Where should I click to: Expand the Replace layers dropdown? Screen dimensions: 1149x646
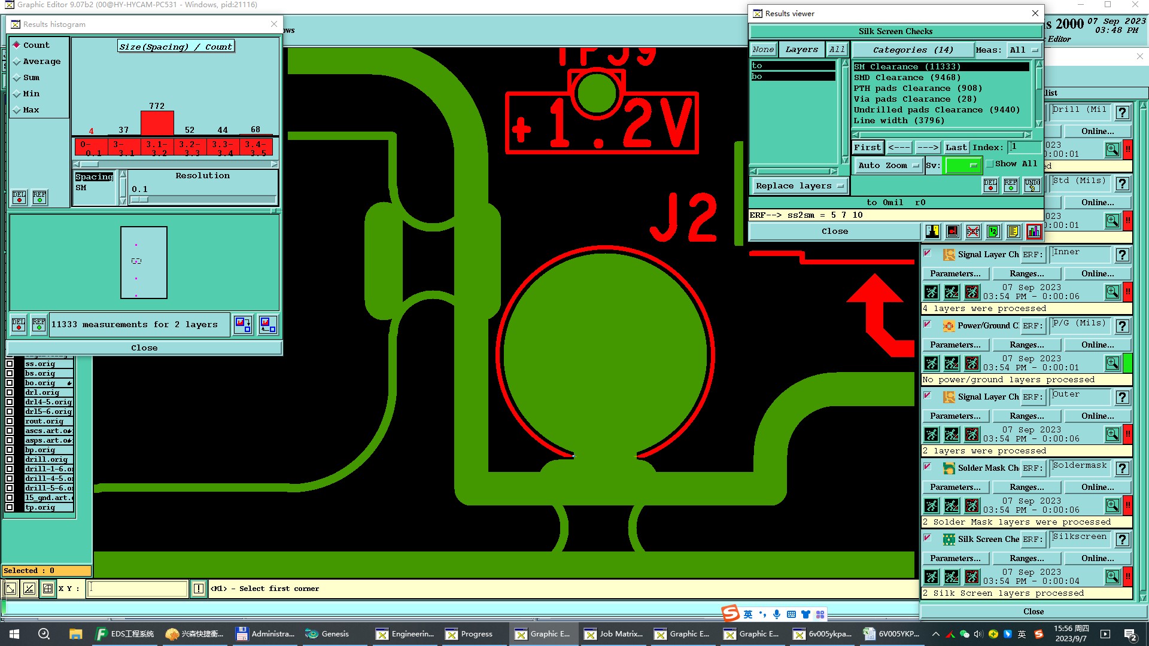(799, 186)
